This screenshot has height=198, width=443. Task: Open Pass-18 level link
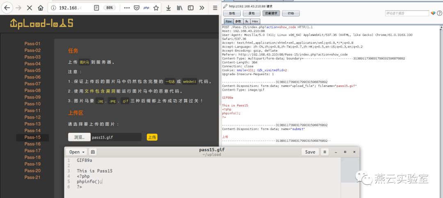(x=32, y=157)
